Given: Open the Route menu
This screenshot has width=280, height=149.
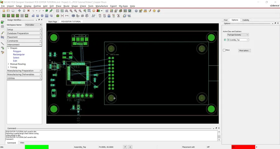Looking at the screenshot, I should coord(67,6).
